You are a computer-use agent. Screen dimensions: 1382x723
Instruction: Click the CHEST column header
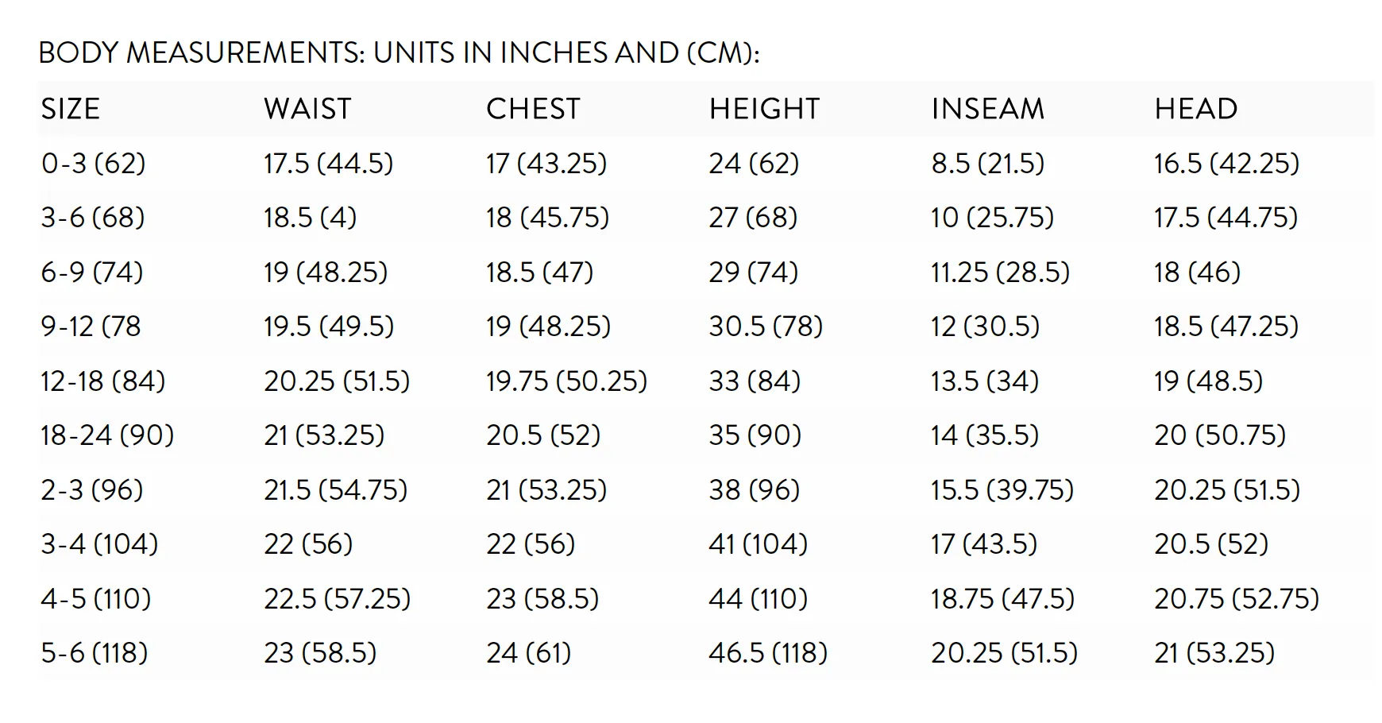pos(533,109)
